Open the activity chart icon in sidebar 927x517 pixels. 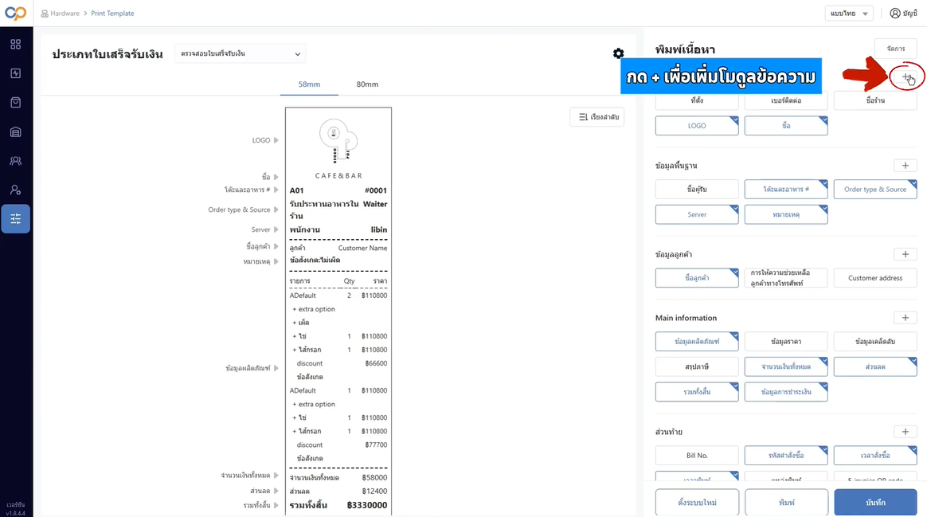pyautogui.click(x=15, y=73)
